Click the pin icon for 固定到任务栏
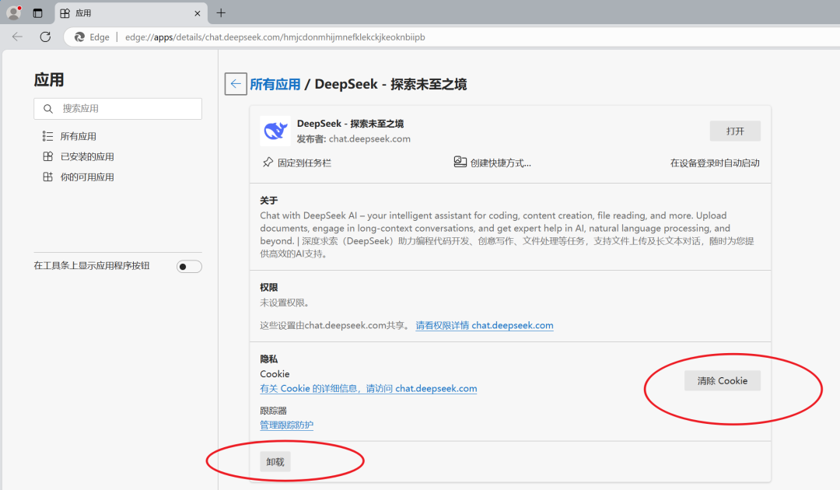This screenshot has width=840, height=490. click(268, 163)
